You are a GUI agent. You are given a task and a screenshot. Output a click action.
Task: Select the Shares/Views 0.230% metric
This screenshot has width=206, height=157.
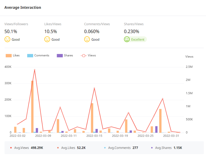pyautogui.click(x=132, y=32)
